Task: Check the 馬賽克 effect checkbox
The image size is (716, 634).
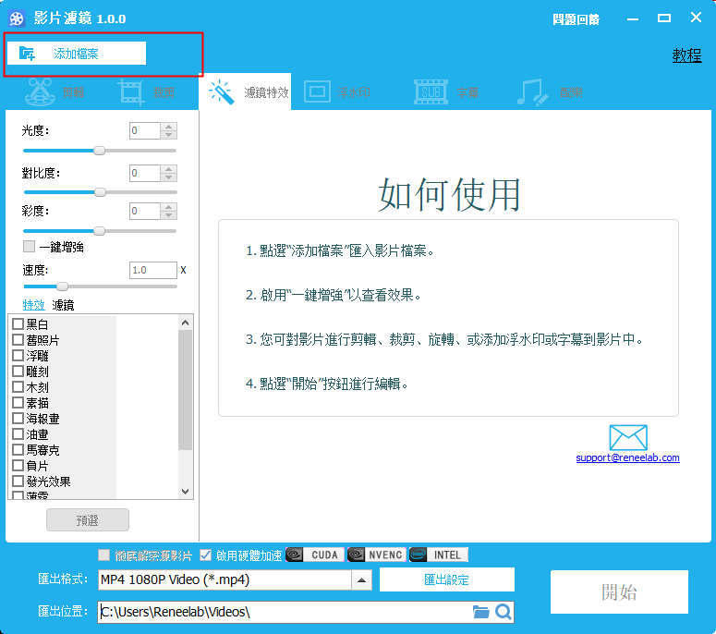Action: click(18, 450)
